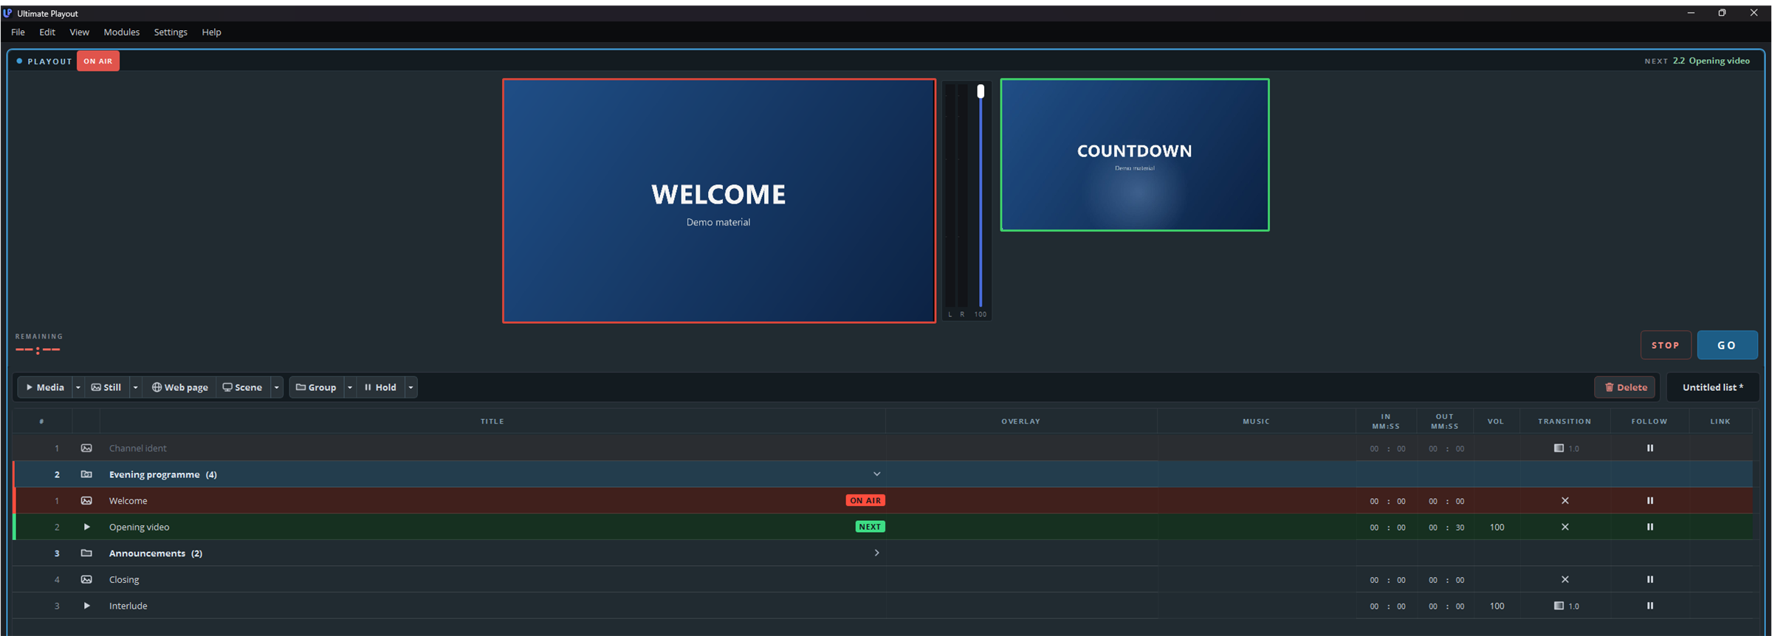Click the cut transition X in Closing row
Image resolution: width=1772 pixels, height=636 pixels.
pos(1565,579)
